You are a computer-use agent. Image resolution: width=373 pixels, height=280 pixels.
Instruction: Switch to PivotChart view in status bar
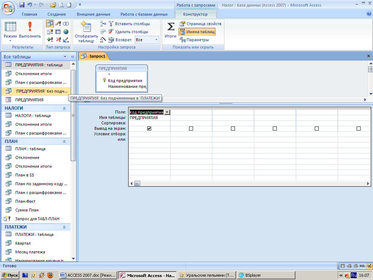[356, 266]
